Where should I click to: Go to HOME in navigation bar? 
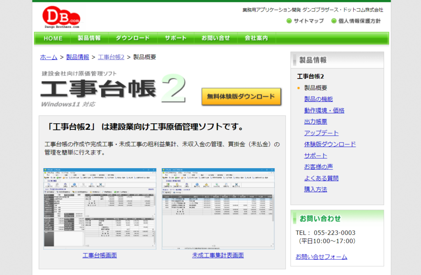[53, 38]
